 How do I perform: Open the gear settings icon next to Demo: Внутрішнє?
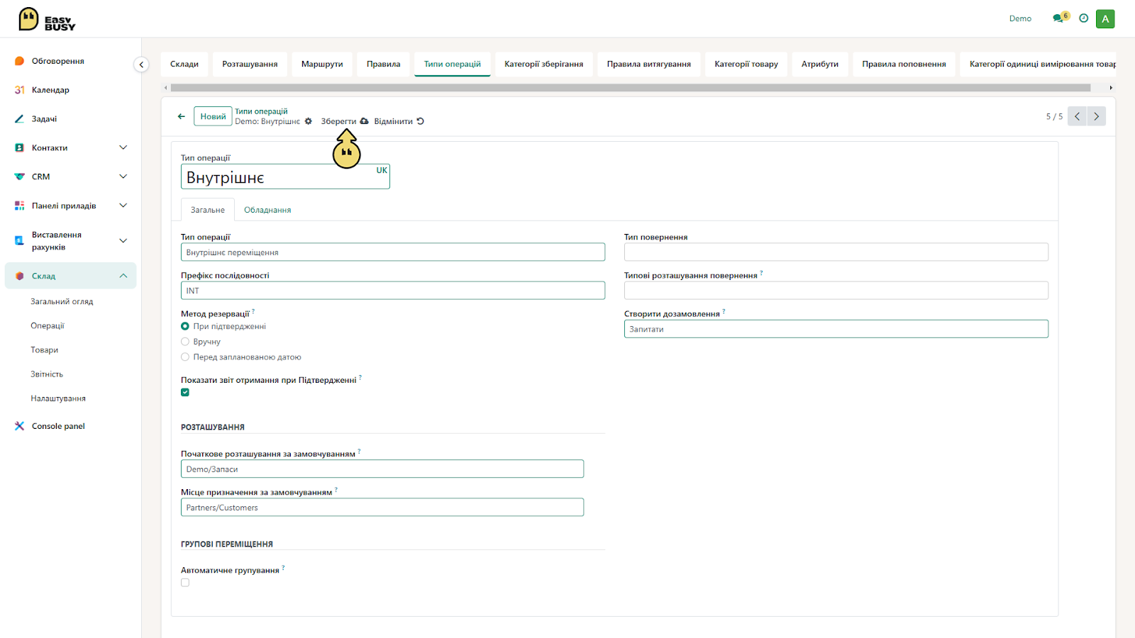(x=308, y=121)
